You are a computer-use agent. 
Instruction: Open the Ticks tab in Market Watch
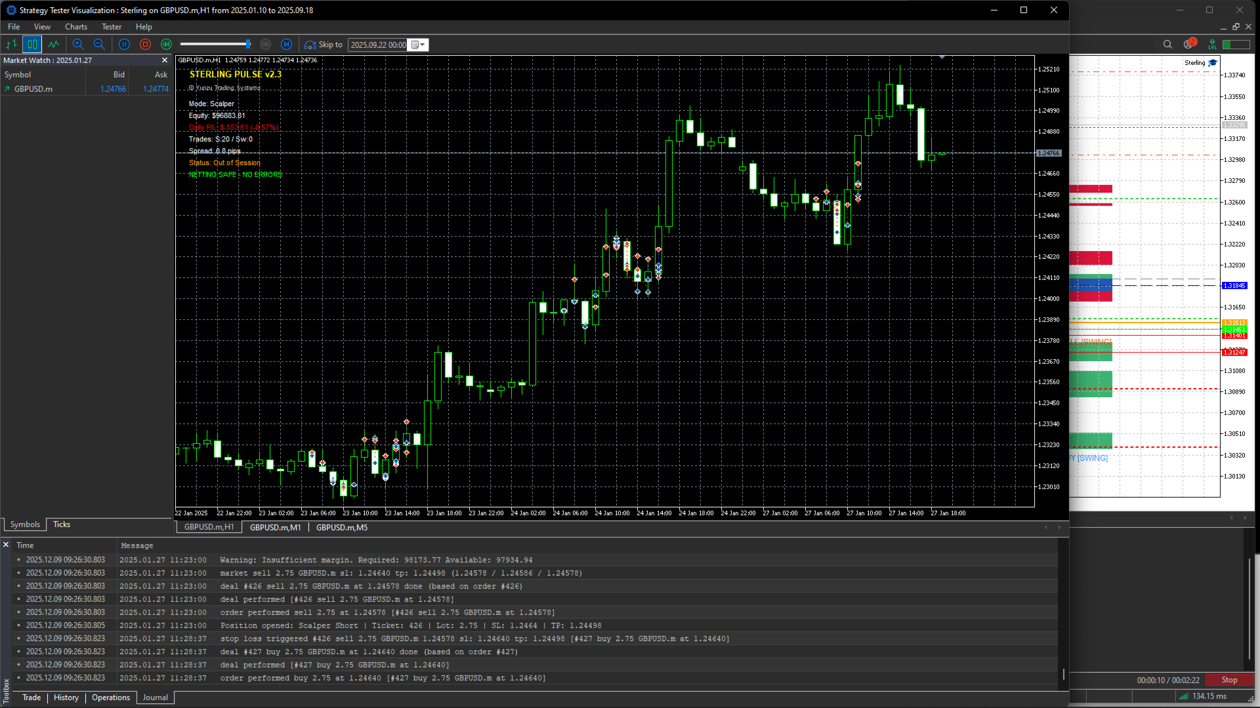click(x=62, y=524)
